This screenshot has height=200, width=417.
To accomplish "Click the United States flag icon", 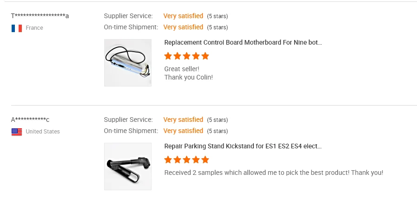I will pyautogui.click(x=17, y=132).
